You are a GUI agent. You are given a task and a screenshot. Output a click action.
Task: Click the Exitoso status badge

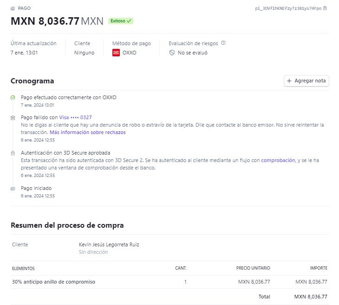(121, 21)
